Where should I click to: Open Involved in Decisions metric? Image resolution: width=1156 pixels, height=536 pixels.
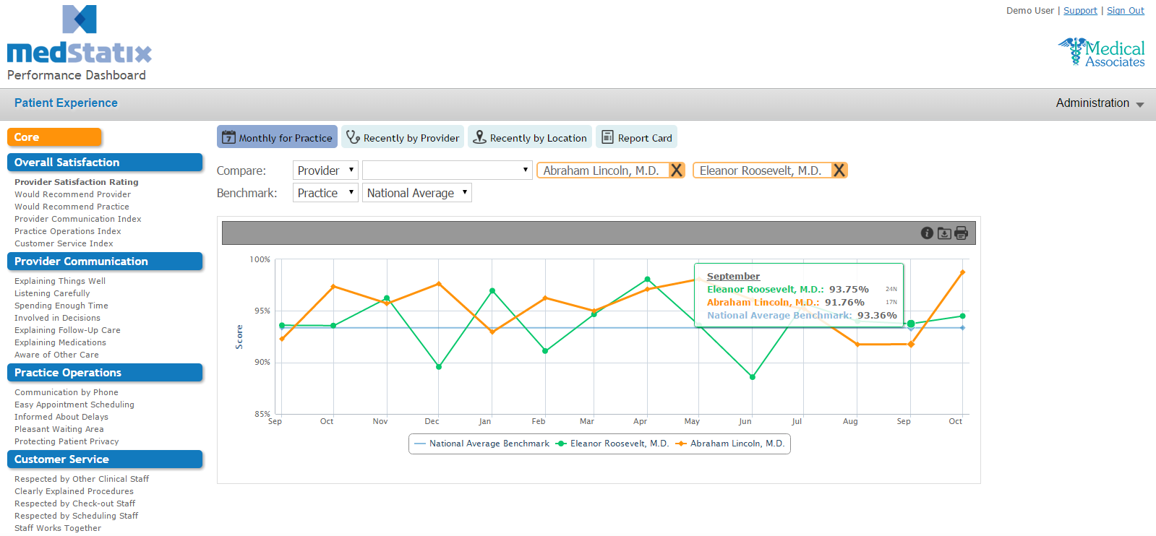58,318
